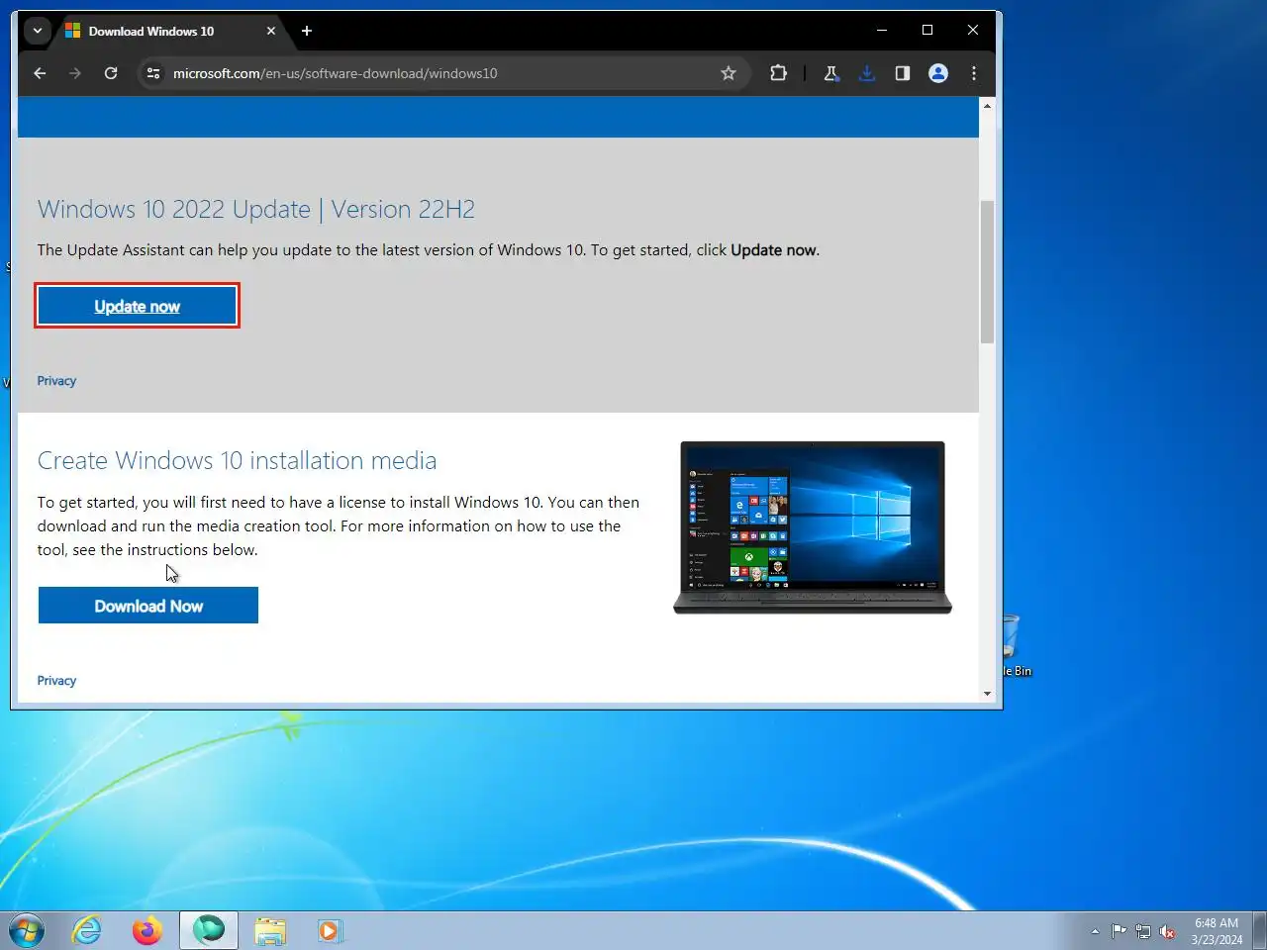
Task: Open the network tray icon
Action: 1143,931
